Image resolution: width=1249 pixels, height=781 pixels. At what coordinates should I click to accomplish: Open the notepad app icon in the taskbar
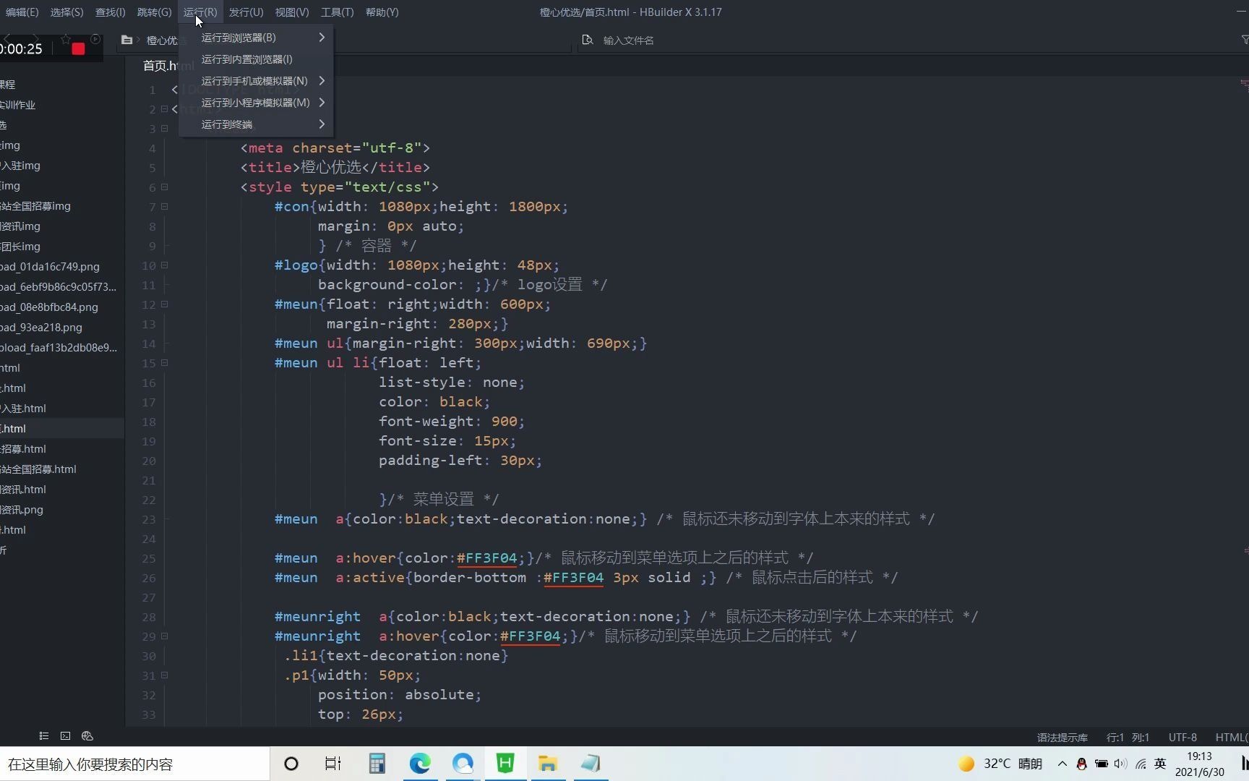[591, 764]
